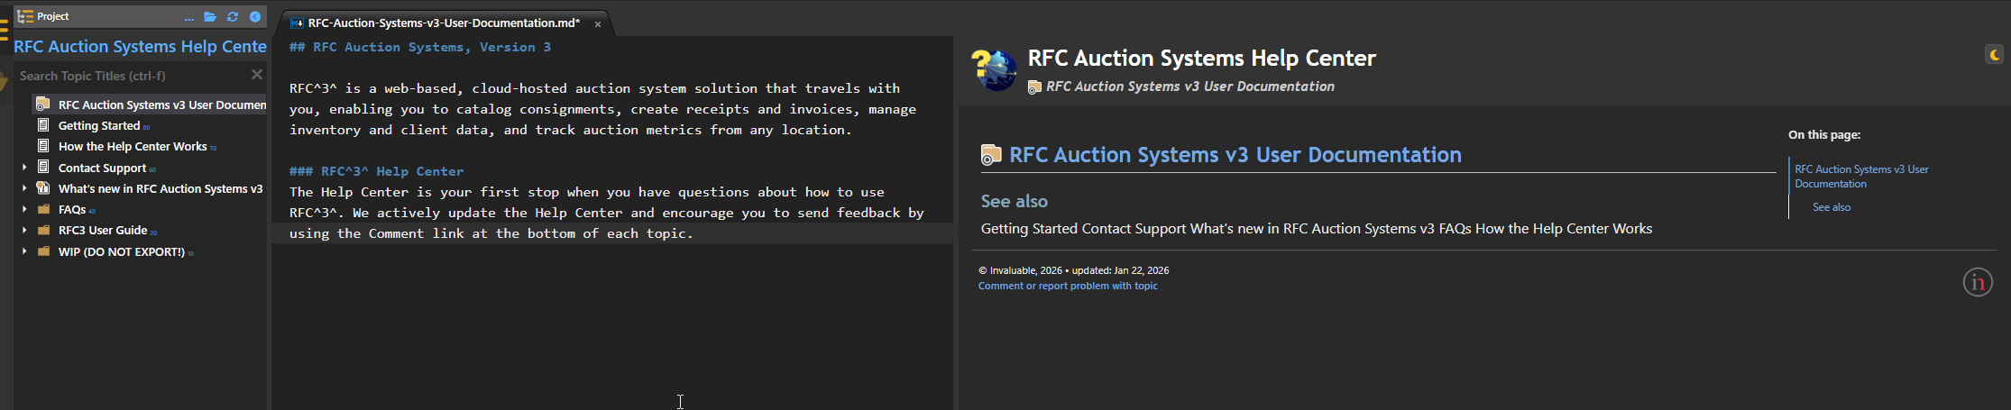The width and height of the screenshot is (2011, 410).
Task: Click the See also link under On this page
Action: (x=1831, y=207)
